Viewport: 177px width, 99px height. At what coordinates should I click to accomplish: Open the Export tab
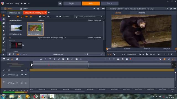click(x=110, y=4)
